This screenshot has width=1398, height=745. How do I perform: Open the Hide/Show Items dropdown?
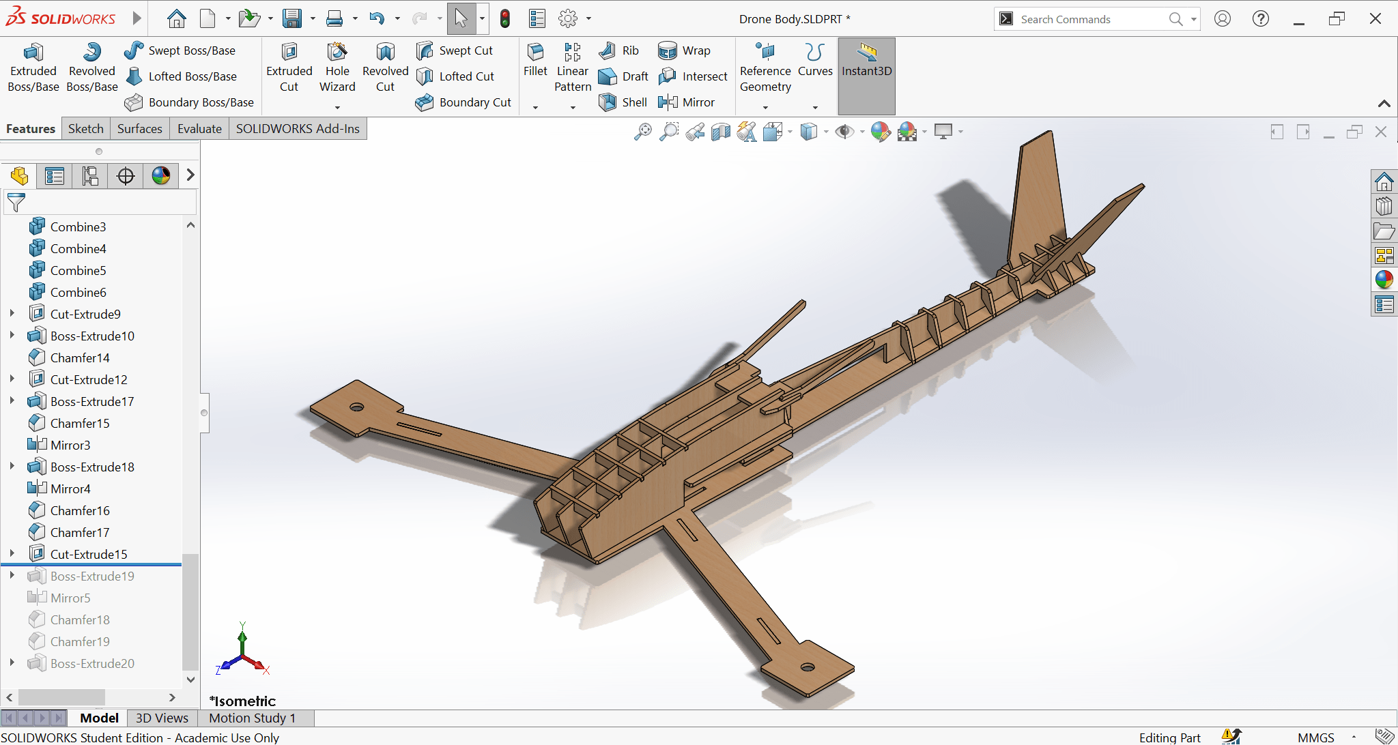(862, 132)
